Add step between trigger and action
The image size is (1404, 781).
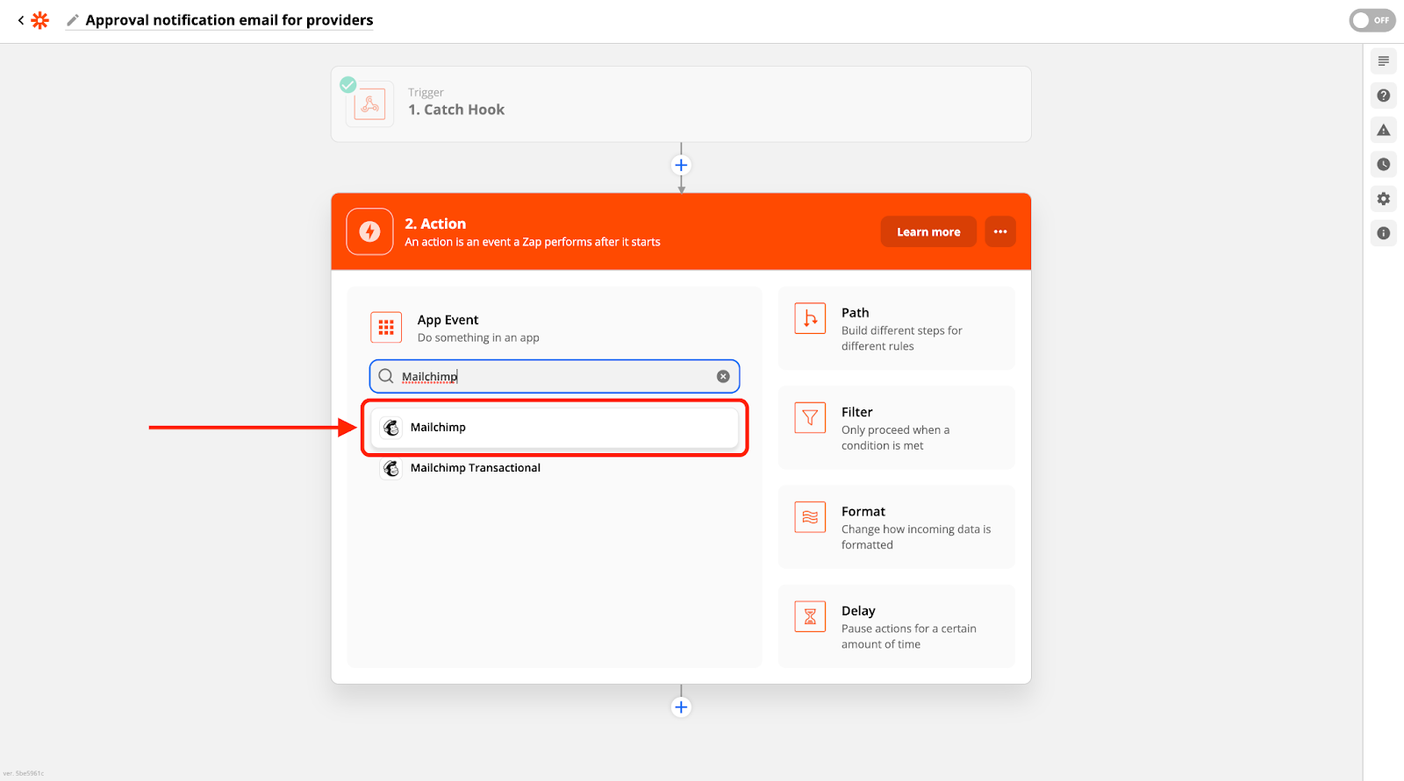(x=681, y=165)
